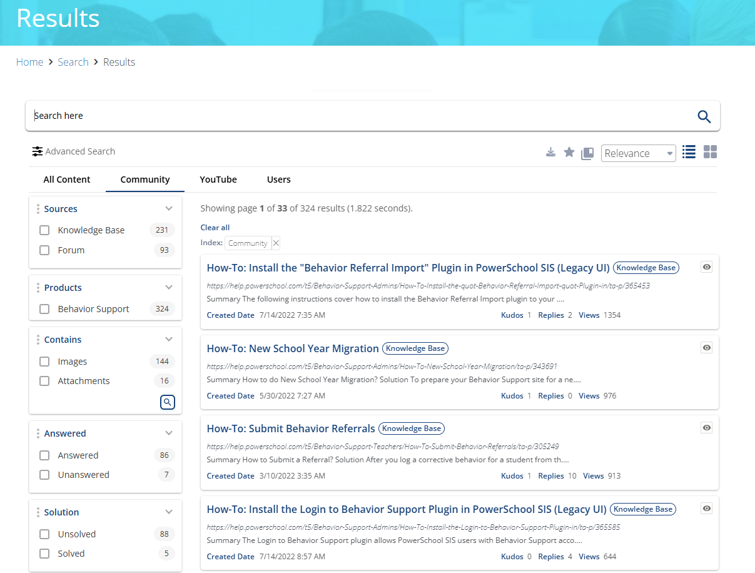This screenshot has width=755, height=573.
Task: Collapse the Solution panel
Action: click(168, 512)
